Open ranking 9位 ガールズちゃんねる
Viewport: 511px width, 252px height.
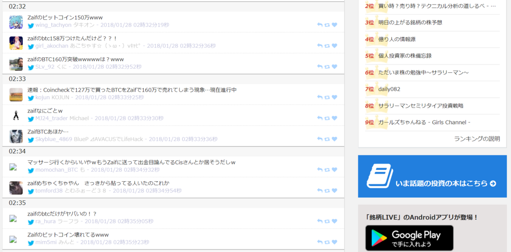tap(424, 122)
